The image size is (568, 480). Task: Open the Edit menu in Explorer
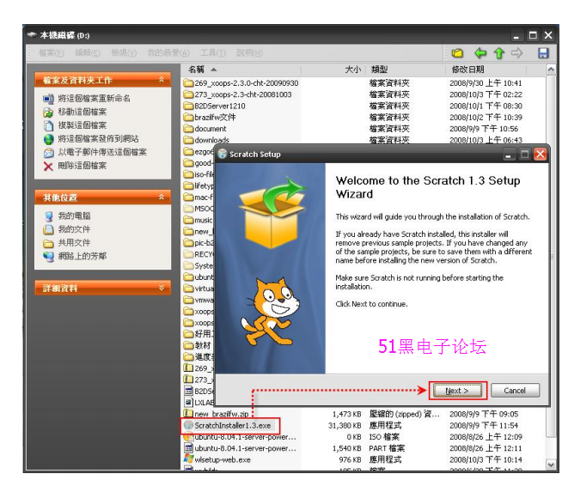(x=88, y=53)
